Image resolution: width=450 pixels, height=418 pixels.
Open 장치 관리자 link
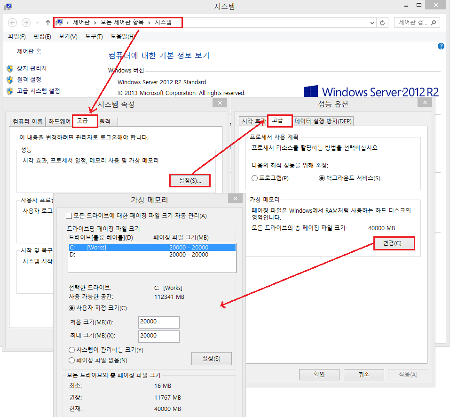[32, 68]
